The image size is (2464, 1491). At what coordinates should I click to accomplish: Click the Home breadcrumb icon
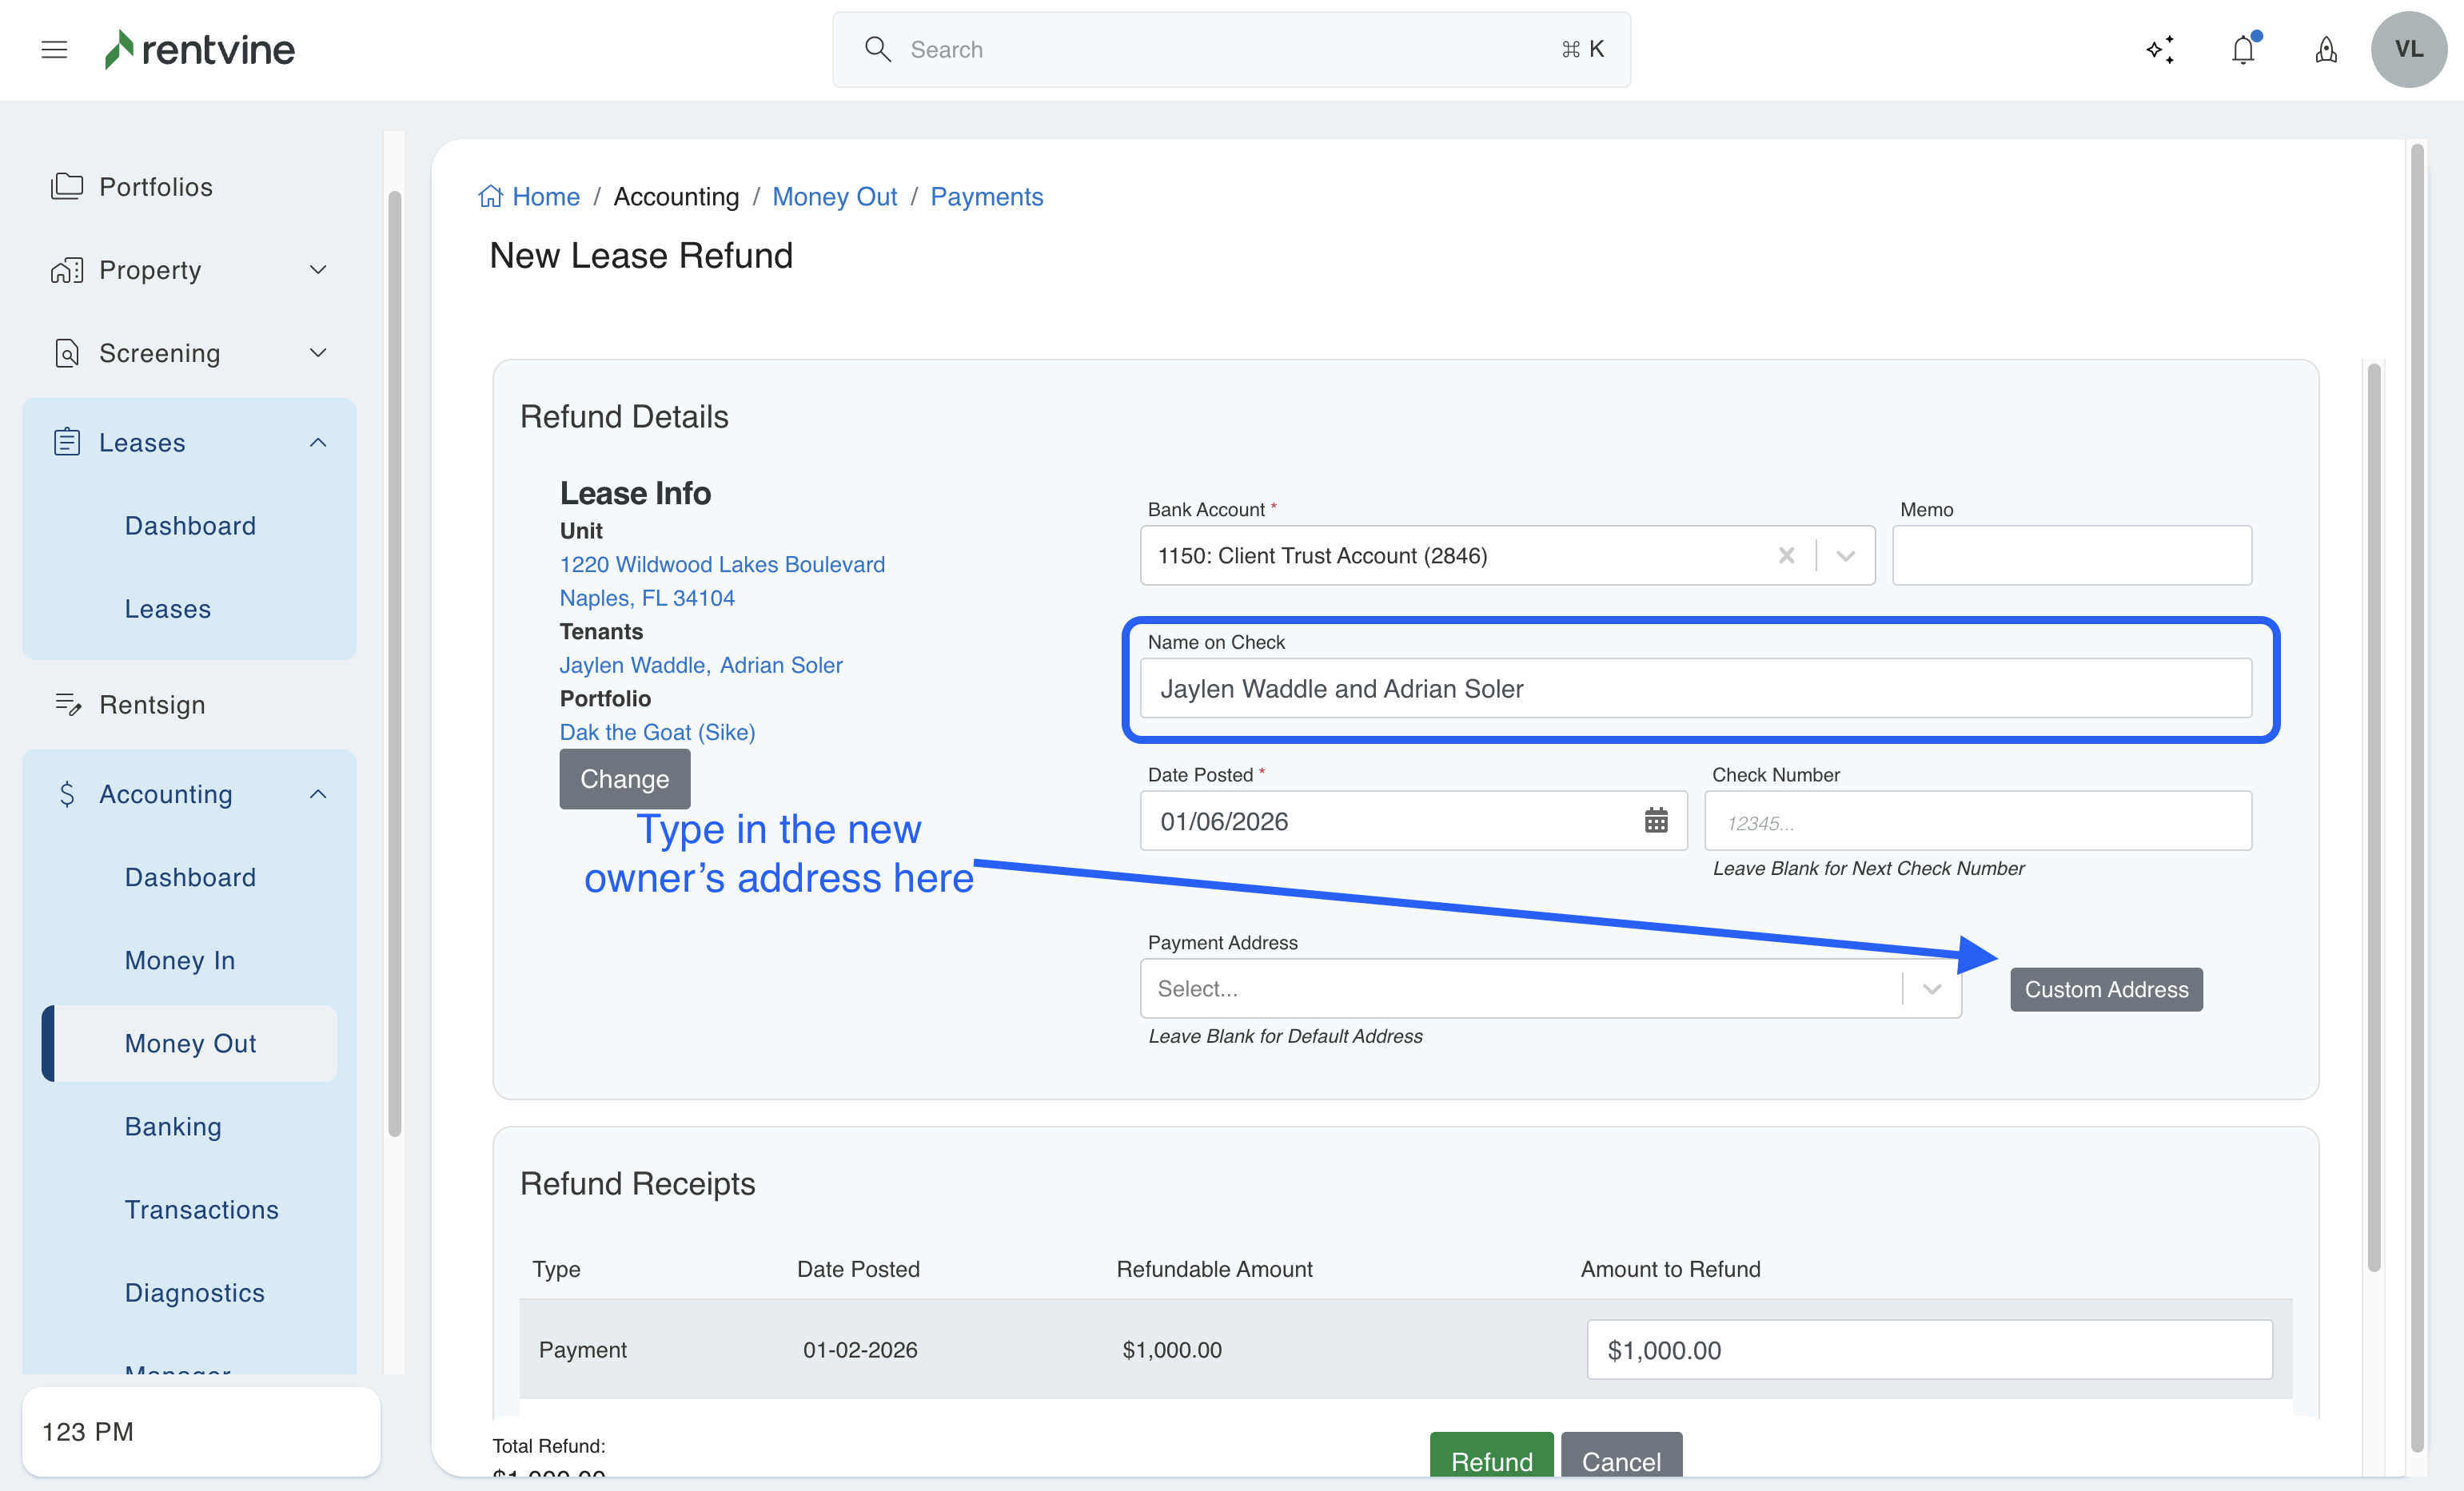tap(490, 197)
